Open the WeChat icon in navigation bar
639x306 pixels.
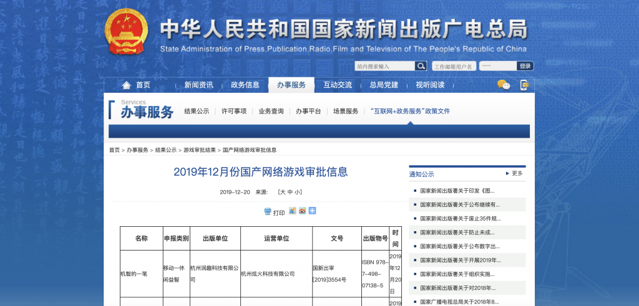coord(504,85)
